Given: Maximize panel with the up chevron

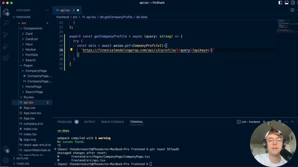Looking at the screenshot, I should (292, 122).
